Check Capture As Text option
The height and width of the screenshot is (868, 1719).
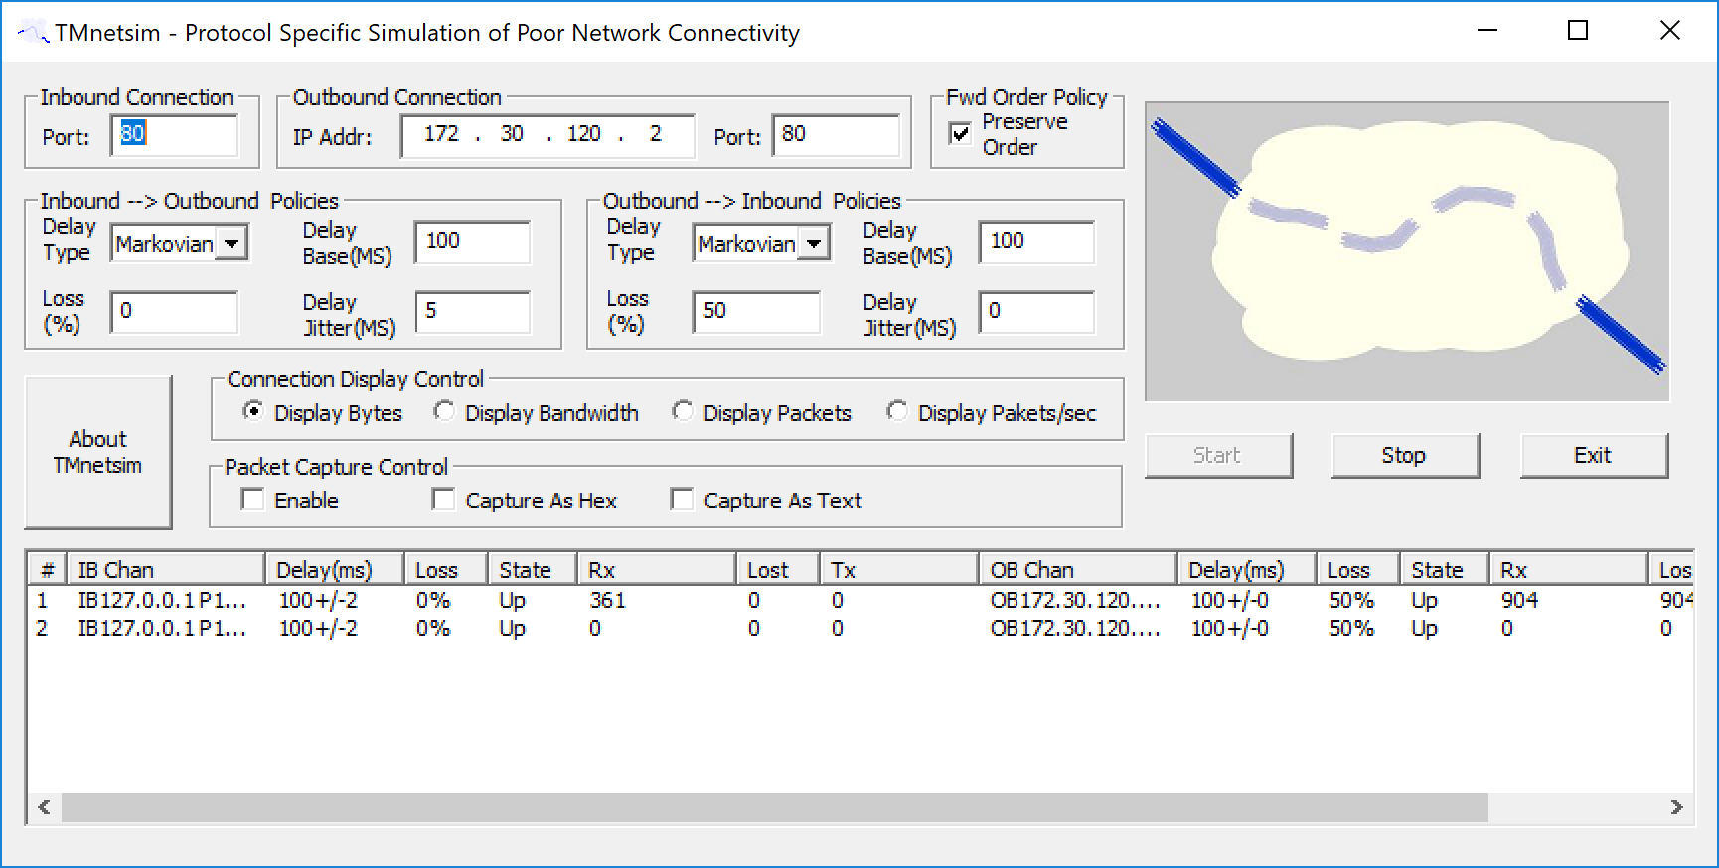682,500
